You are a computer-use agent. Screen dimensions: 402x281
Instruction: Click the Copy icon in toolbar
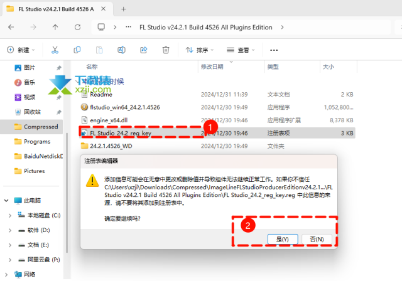pos(77,50)
